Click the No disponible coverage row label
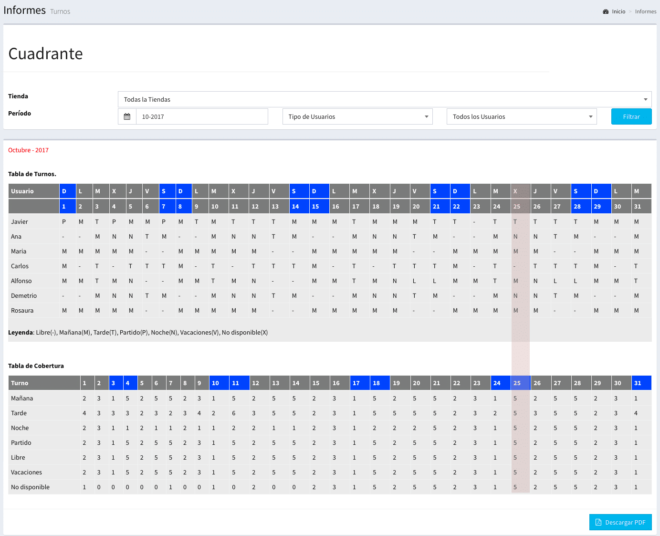 [30, 487]
